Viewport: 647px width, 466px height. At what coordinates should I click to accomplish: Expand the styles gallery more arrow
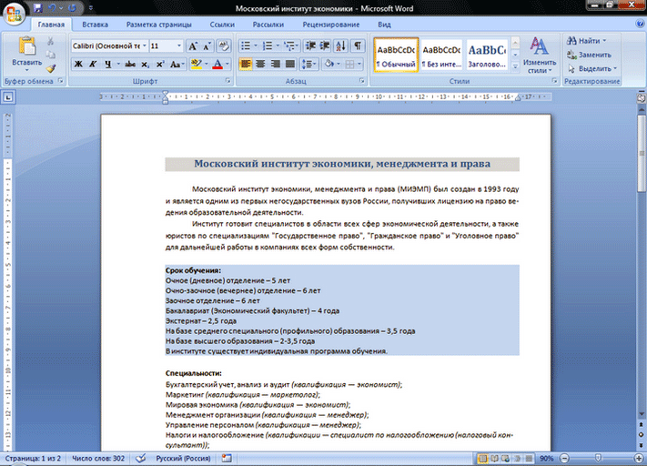(x=515, y=66)
